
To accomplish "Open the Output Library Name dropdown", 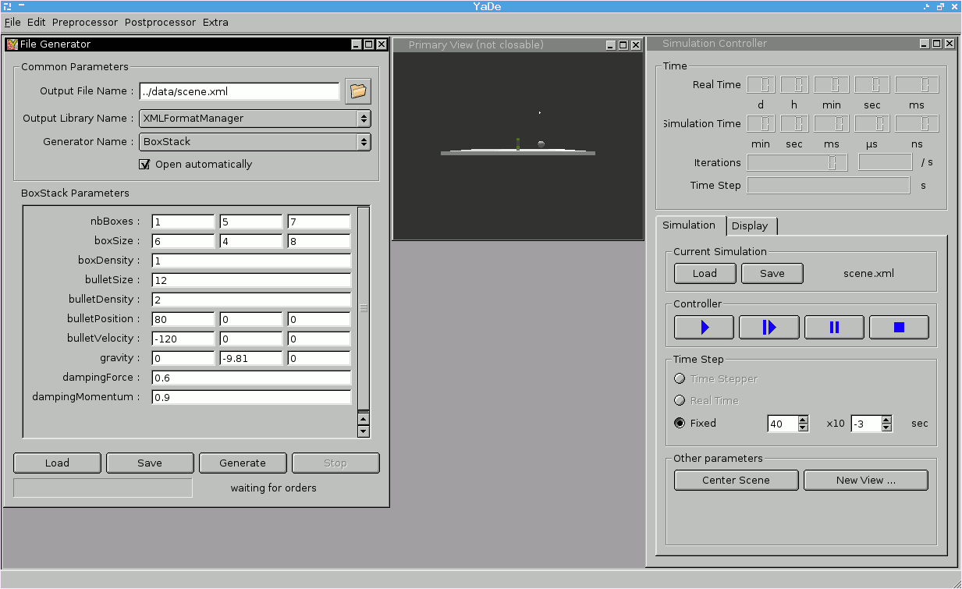I will coord(255,119).
